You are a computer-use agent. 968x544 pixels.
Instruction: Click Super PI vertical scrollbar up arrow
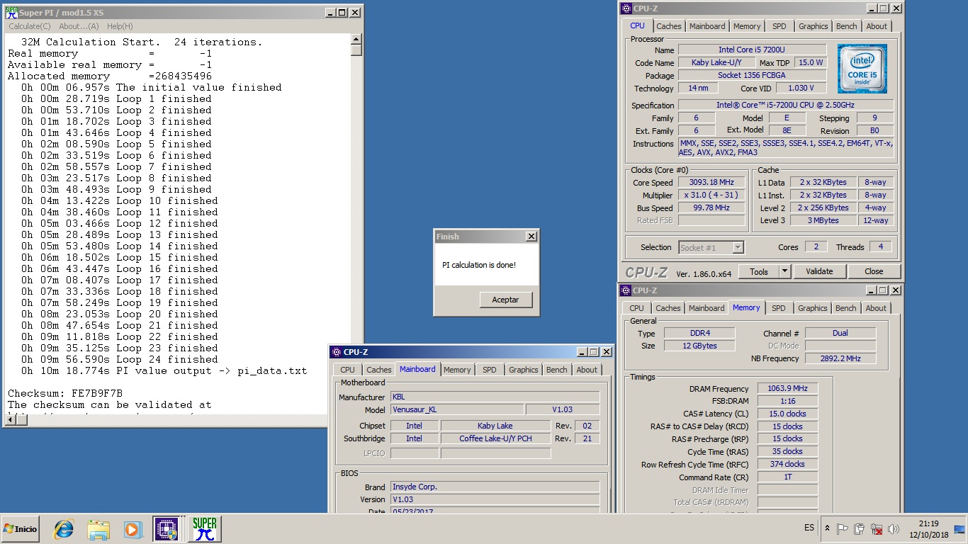click(x=356, y=41)
